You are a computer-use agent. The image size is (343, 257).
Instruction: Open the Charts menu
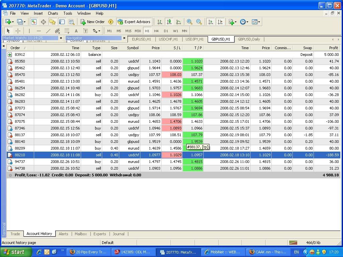(53, 13)
